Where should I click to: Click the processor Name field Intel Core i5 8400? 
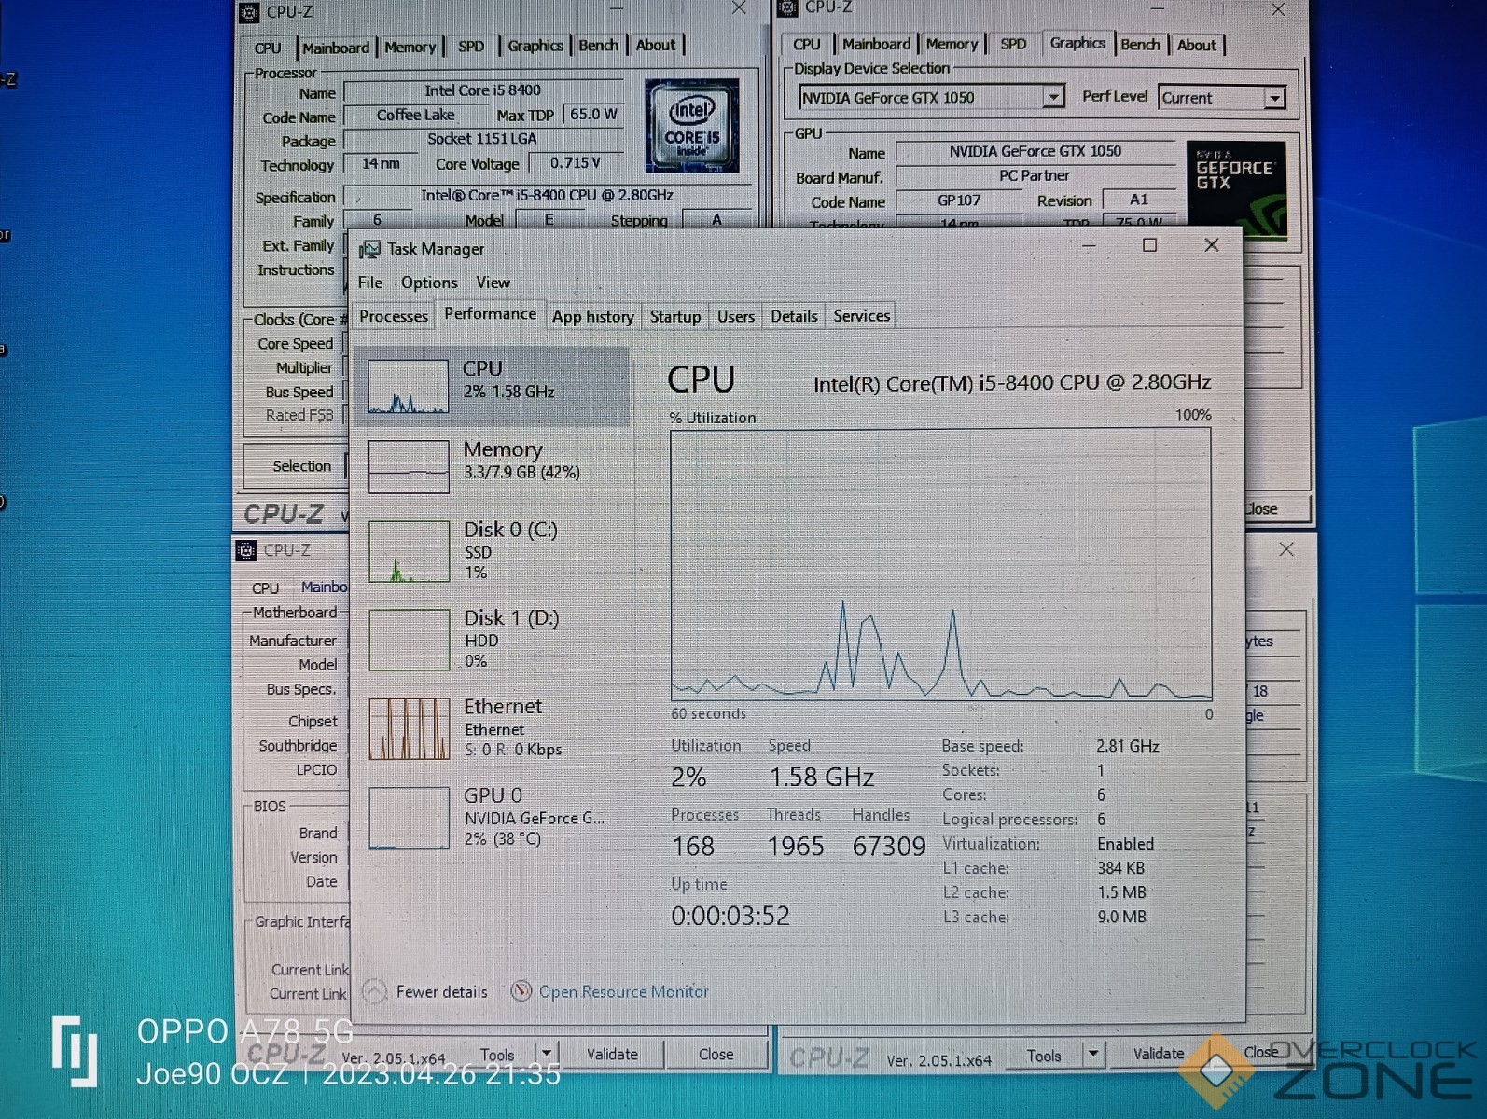[482, 90]
